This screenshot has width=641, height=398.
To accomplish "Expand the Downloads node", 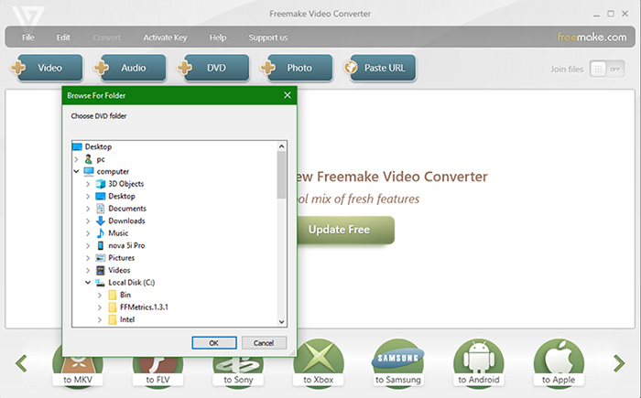I will 88,221.
